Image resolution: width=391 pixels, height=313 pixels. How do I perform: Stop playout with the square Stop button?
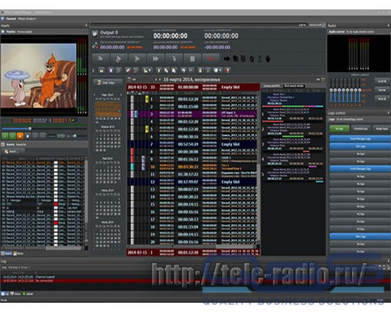192,59
